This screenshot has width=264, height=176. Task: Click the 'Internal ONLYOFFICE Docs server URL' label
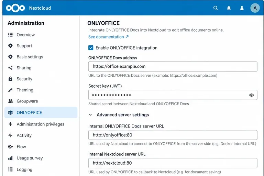[126, 126]
